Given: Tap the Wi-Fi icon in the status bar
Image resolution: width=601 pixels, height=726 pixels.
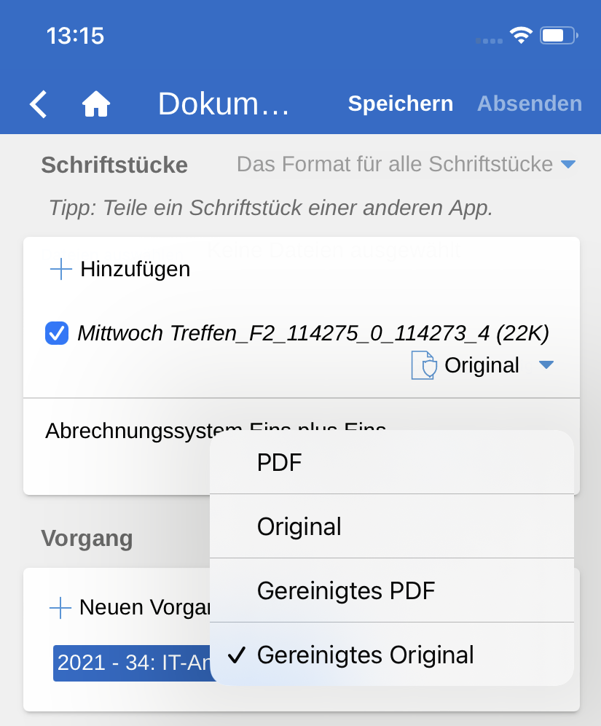Looking at the screenshot, I should pyautogui.click(x=521, y=35).
